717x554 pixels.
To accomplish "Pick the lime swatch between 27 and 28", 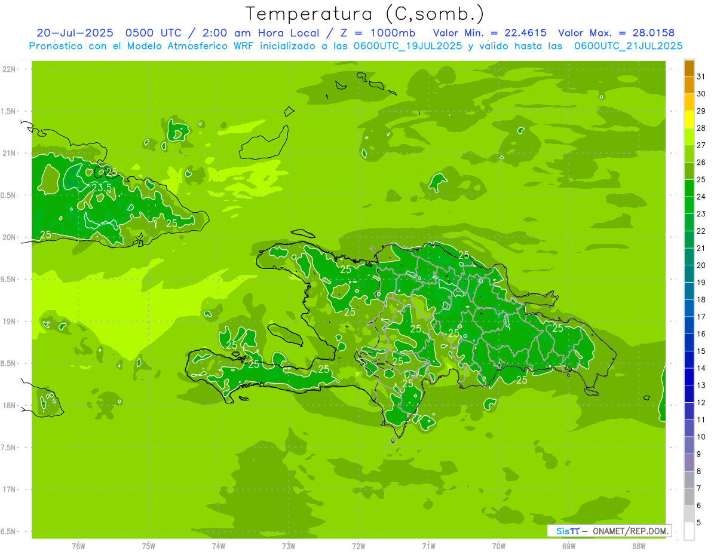I will click(x=689, y=136).
